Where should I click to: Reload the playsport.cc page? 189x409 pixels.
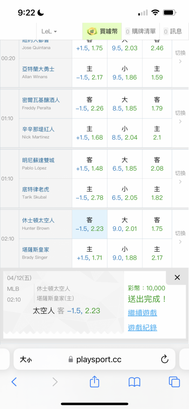(x=164, y=360)
